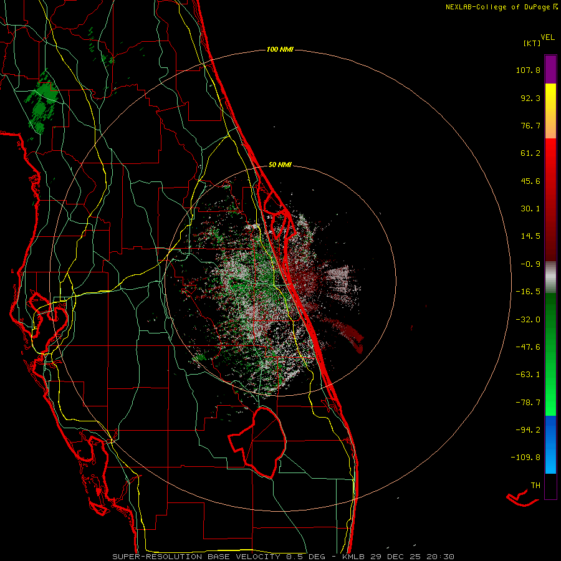Click the -63.1 legend value
The image size is (561, 561).
click(528, 375)
